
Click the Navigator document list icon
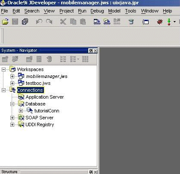click(39, 59)
